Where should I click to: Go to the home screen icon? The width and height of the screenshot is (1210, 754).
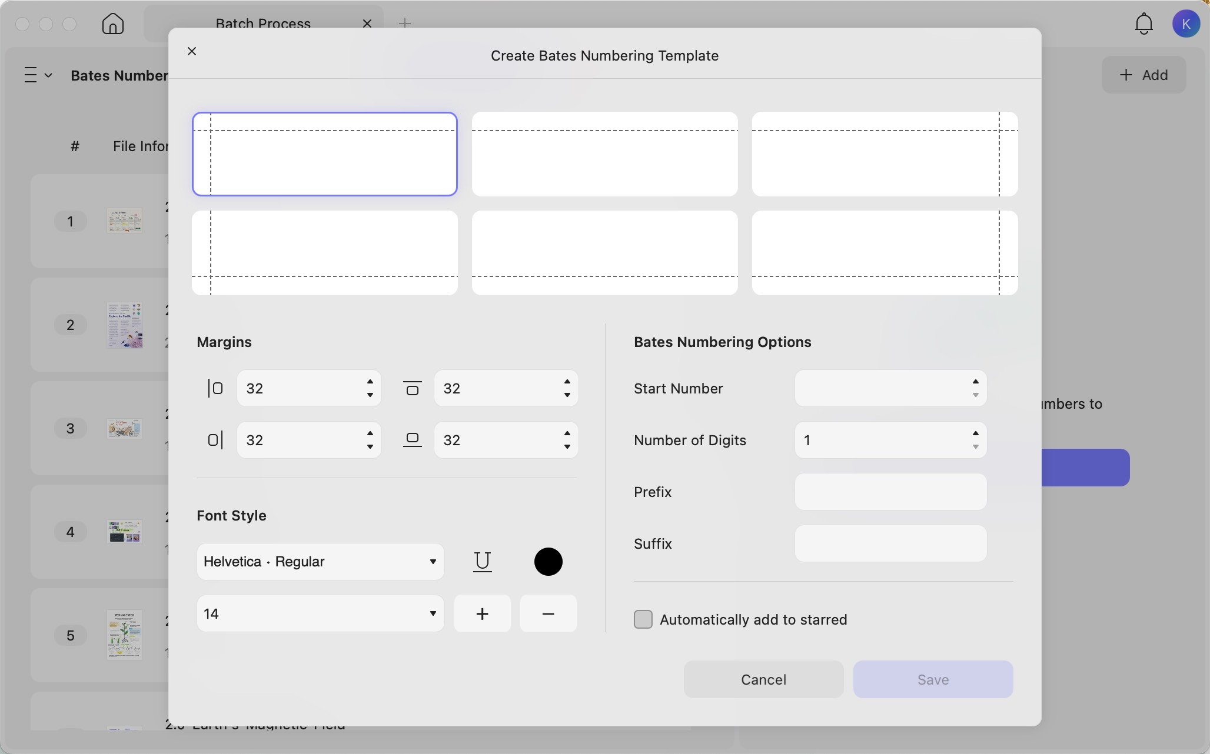113,24
